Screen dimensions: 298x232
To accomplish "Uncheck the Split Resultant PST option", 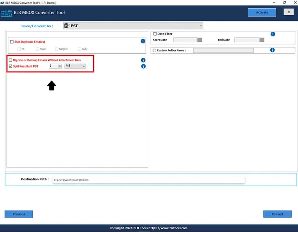I will click(10, 66).
